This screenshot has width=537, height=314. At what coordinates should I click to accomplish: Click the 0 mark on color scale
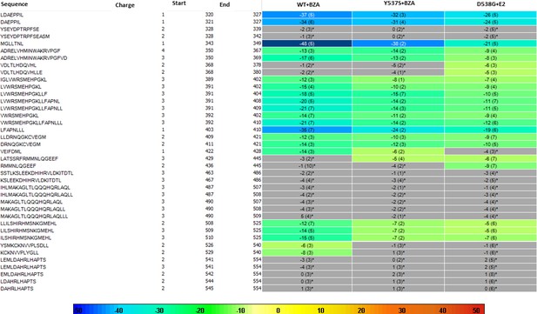pos(278,311)
